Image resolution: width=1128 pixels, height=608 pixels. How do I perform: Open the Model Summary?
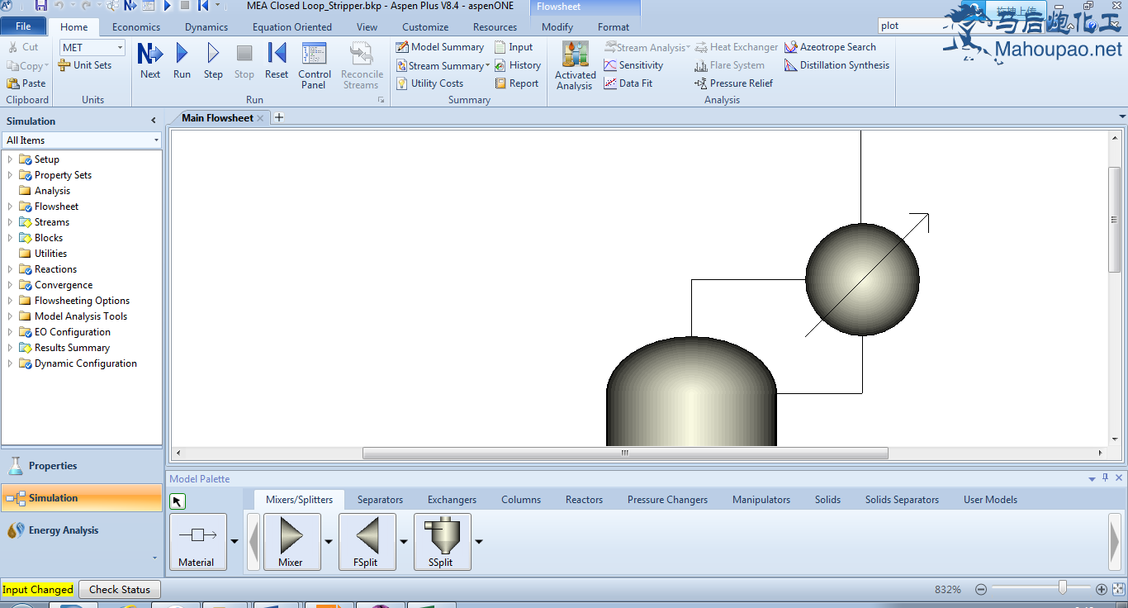[440, 47]
